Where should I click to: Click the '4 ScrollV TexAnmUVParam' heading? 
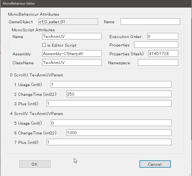pyautogui.click(x=37, y=114)
